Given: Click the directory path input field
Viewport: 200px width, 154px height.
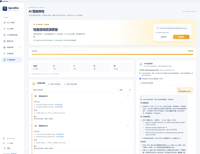Looking at the screenshot, I should point(172,28).
